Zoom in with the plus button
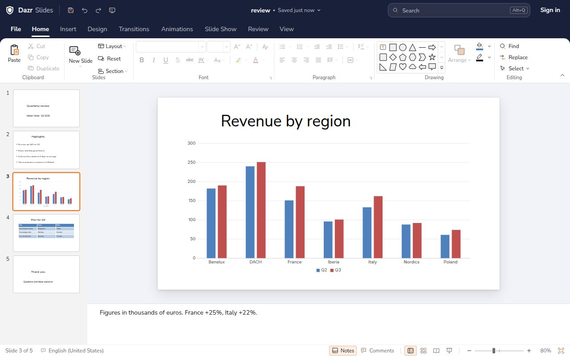 (529, 351)
